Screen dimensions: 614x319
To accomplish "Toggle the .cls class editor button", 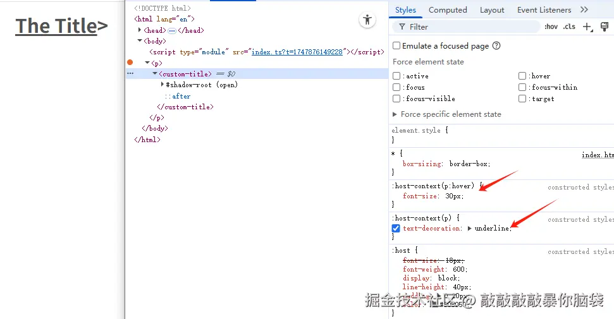I will click(x=569, y=27).
